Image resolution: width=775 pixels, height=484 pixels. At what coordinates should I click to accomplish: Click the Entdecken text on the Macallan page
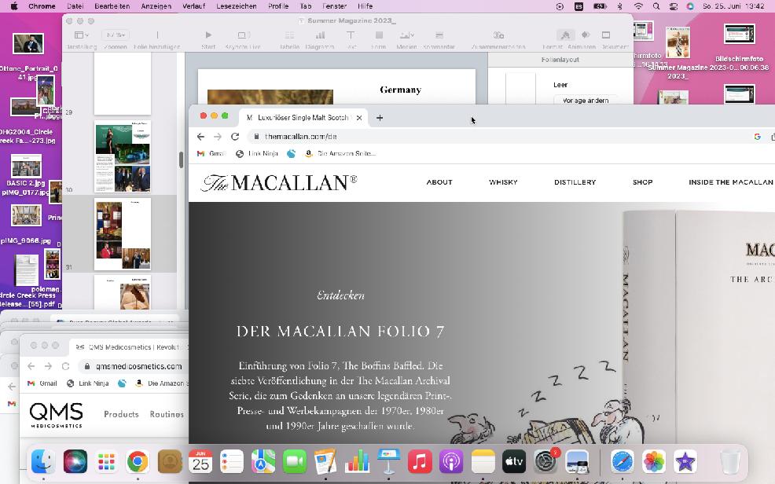(340, 295)
